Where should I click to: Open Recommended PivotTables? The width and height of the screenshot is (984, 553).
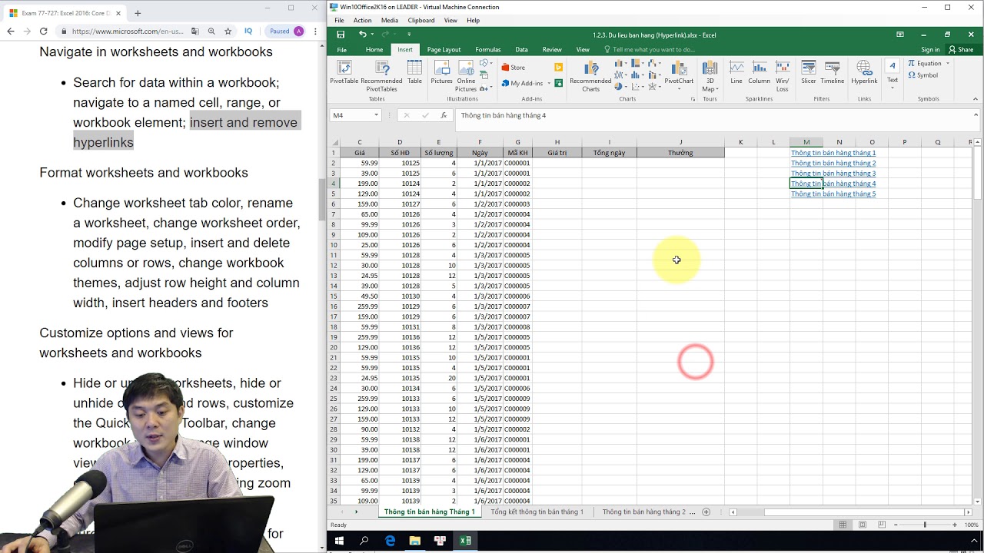[381, 75]
